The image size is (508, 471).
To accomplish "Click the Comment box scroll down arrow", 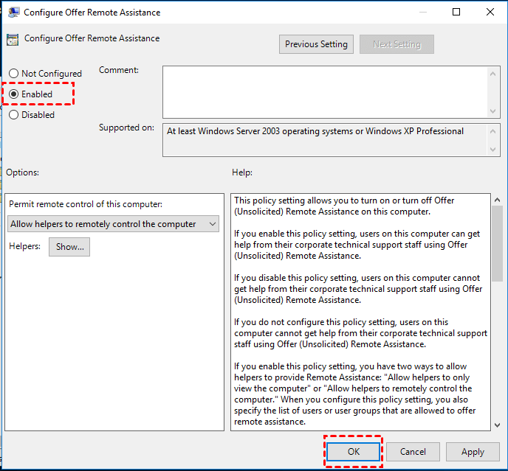I will pos(494,111).
